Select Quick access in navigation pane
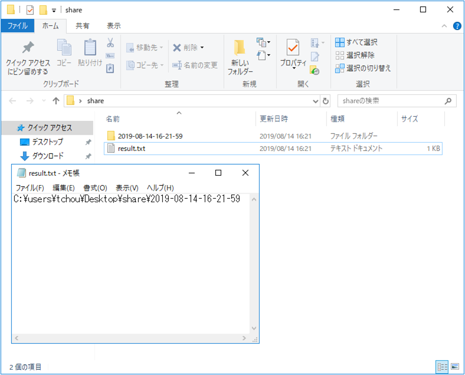This screenshot has width=465, height=375. [x=47, y=128]
